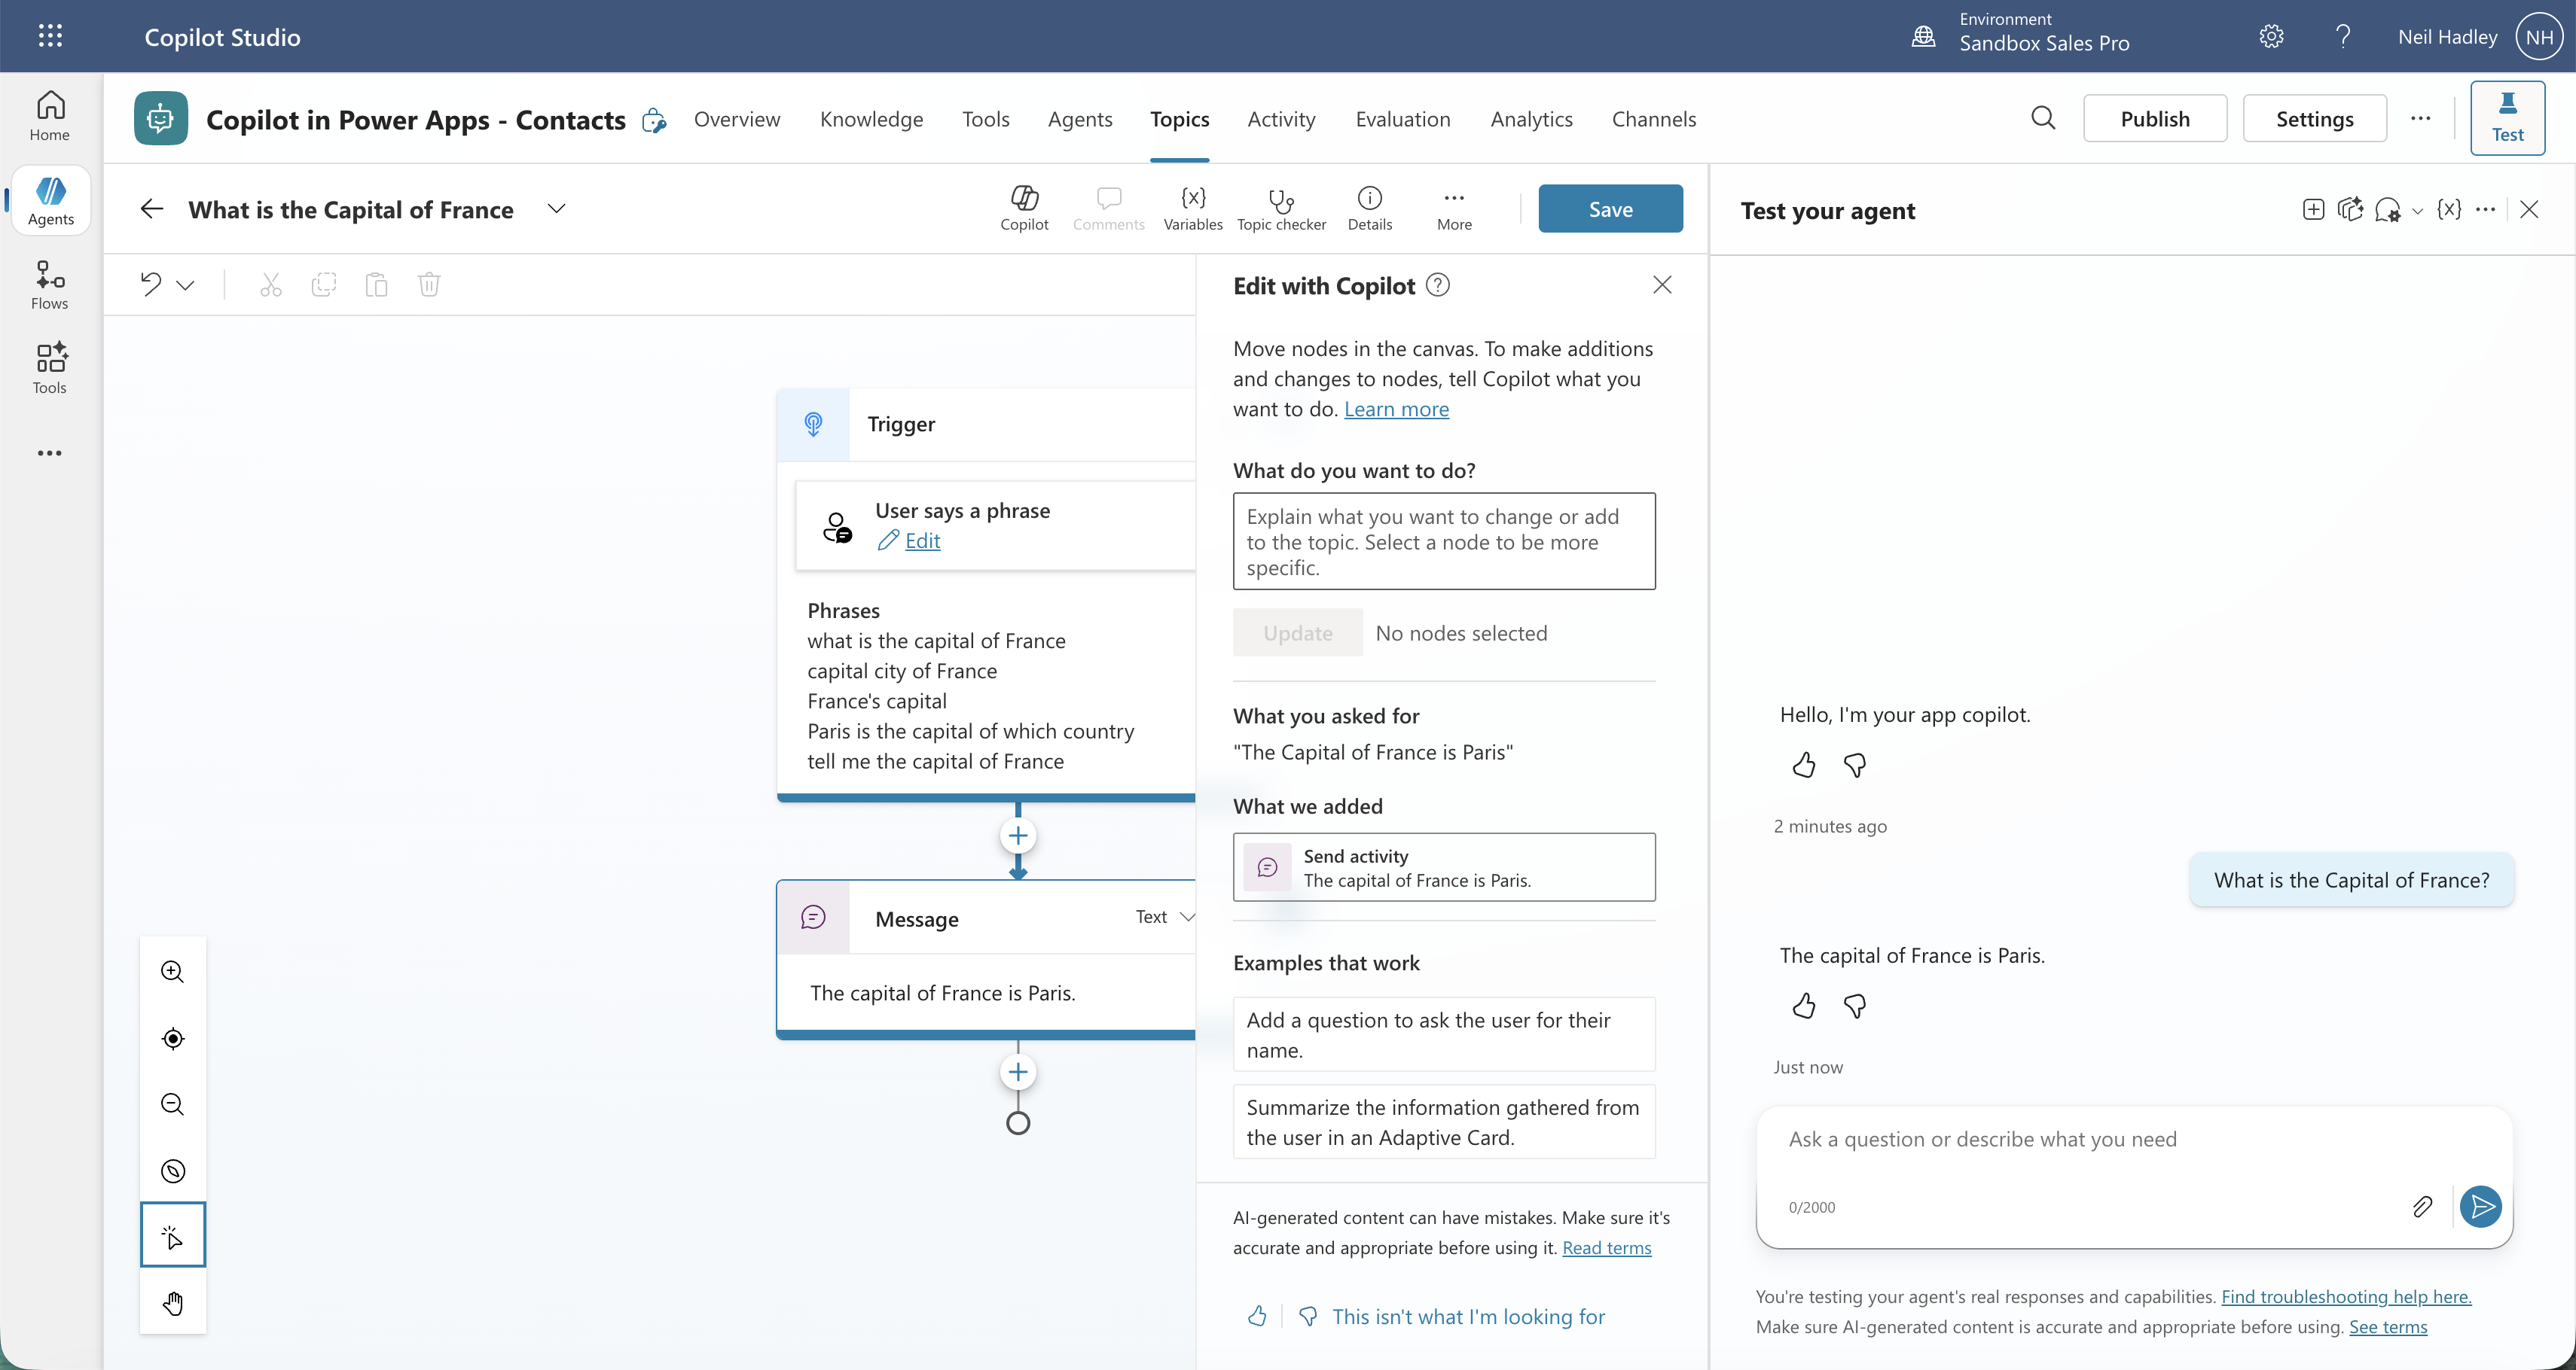Expand the undo history dropdown arrow
This screenshot has width=2576, height=1370.
186,286
